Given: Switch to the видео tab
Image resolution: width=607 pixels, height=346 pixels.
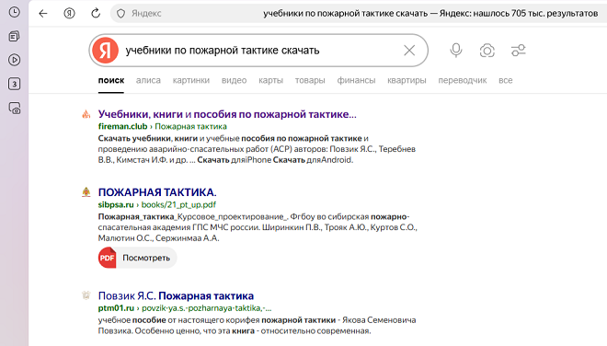Looking at the screenshot, I should click(234, 80).
